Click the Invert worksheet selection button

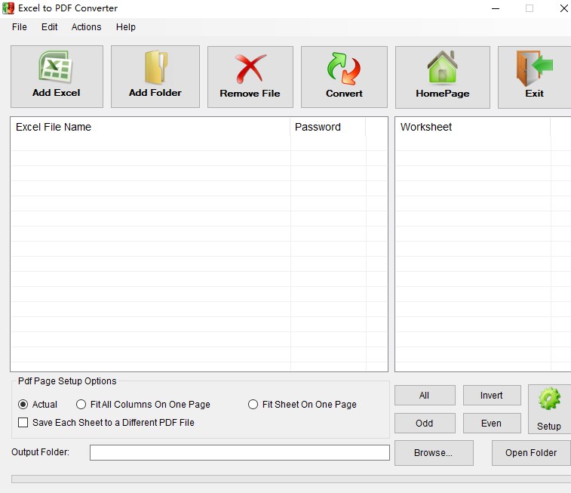pyautogui.click(x=491, y=396)
